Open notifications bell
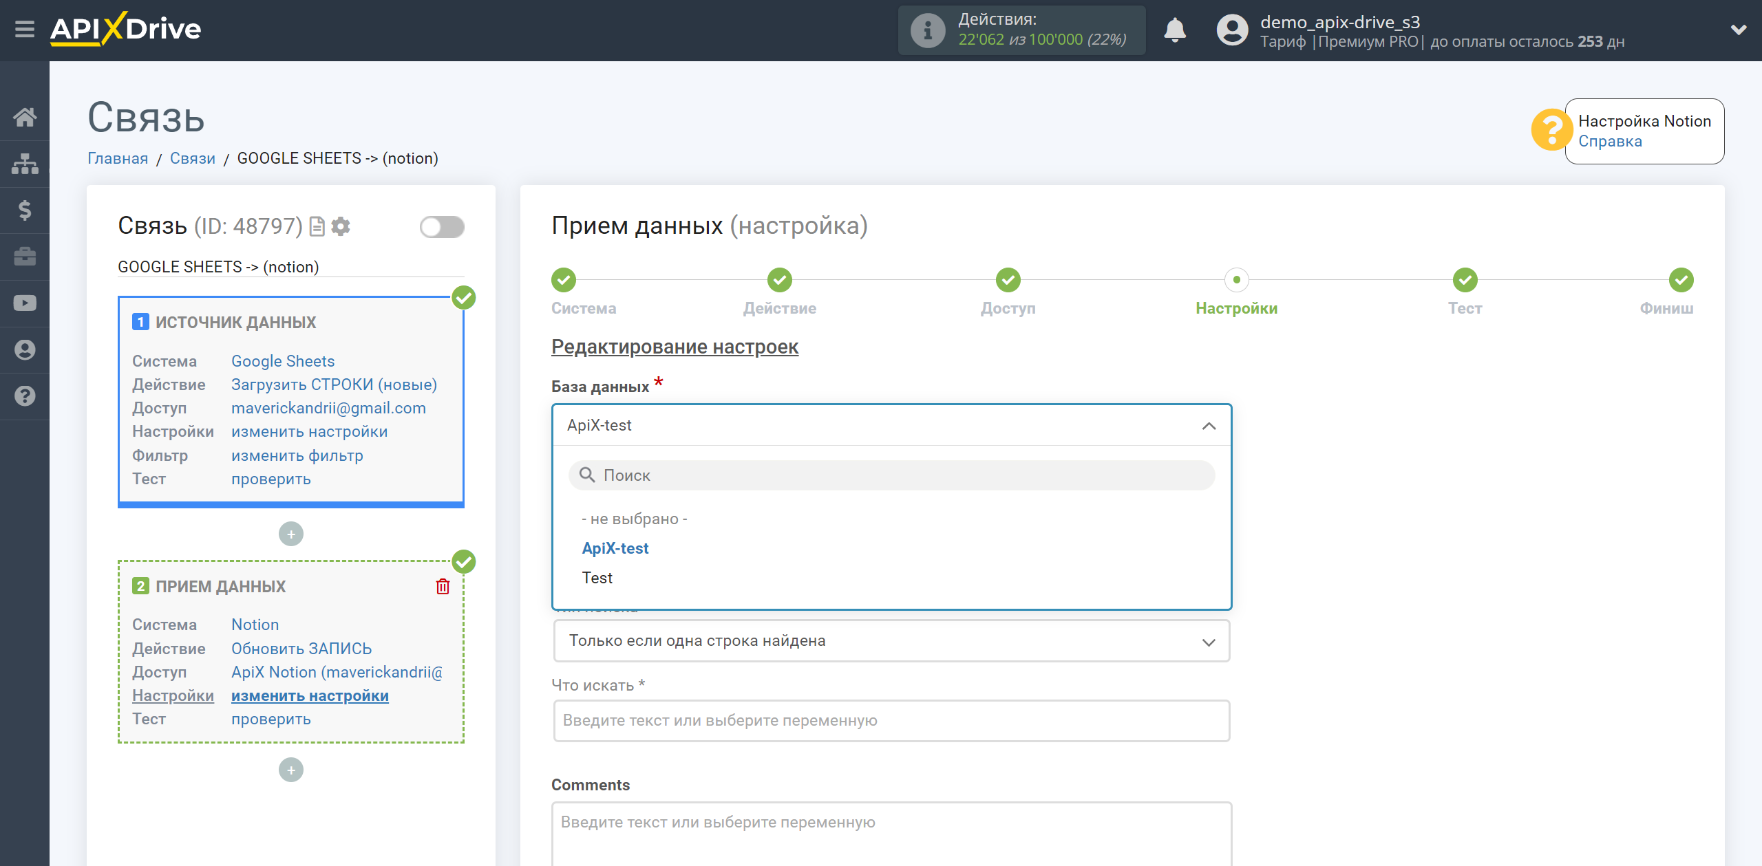The image size is (1762, 866). [1175, 30]
